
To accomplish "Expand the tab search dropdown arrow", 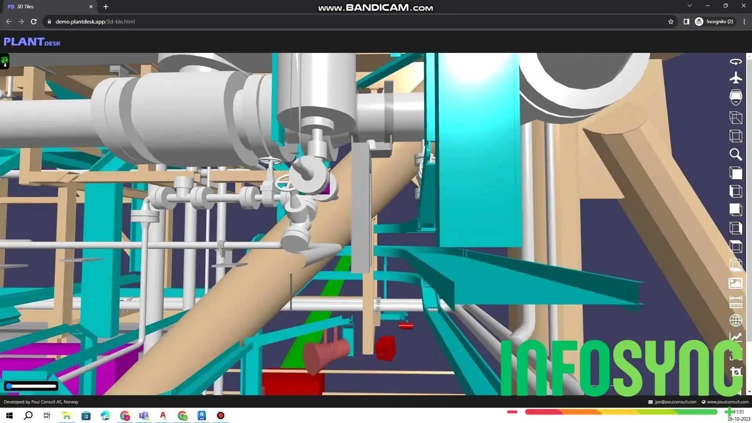I will (x=689, y=6).
